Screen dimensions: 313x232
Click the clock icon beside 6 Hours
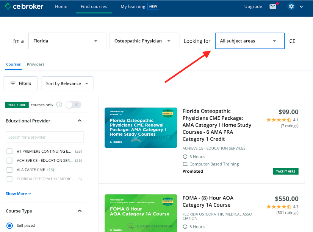(185, 157)
